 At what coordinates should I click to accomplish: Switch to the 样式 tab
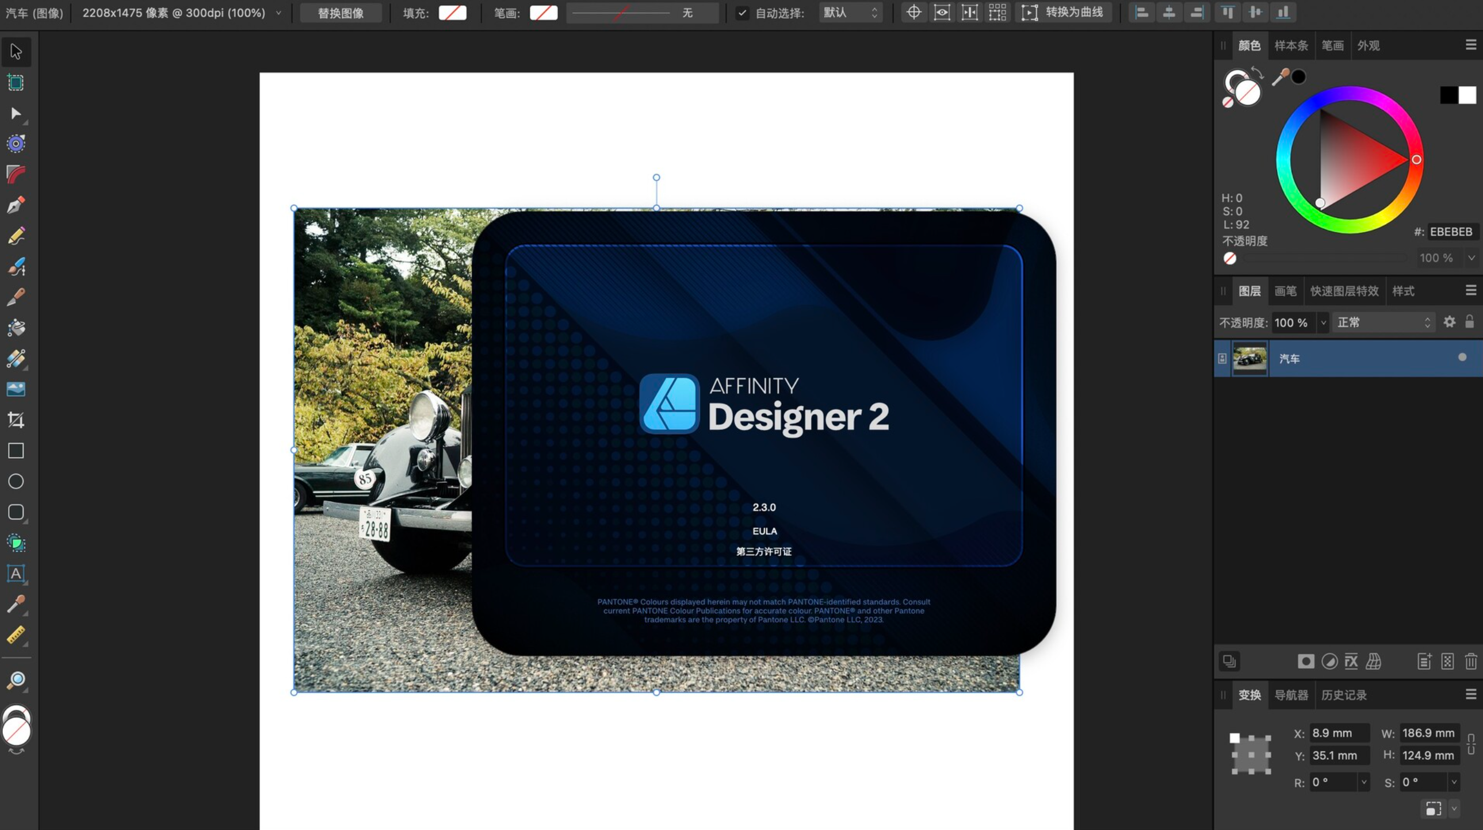[x=1404, y=291]
